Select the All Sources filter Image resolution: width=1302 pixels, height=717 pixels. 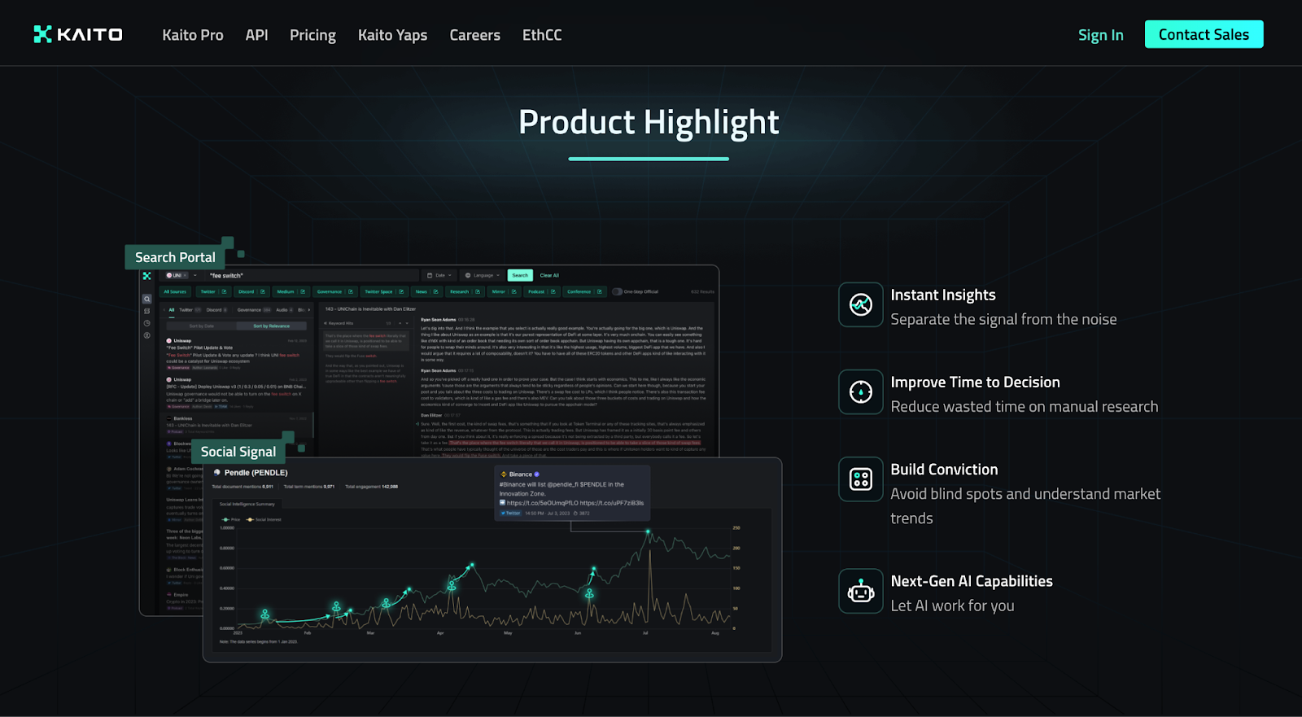click(x=175, y=291)
